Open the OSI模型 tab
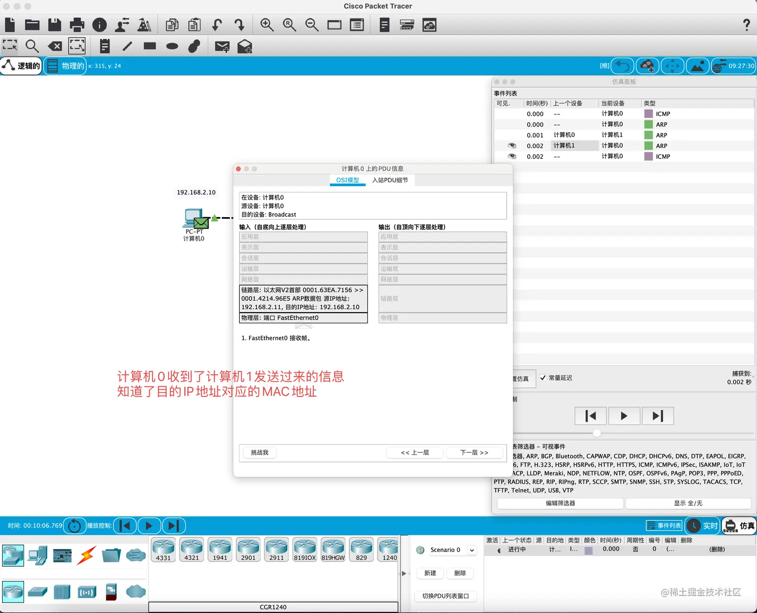The height and width of the screenshot is (613, 757). [347, 180]
